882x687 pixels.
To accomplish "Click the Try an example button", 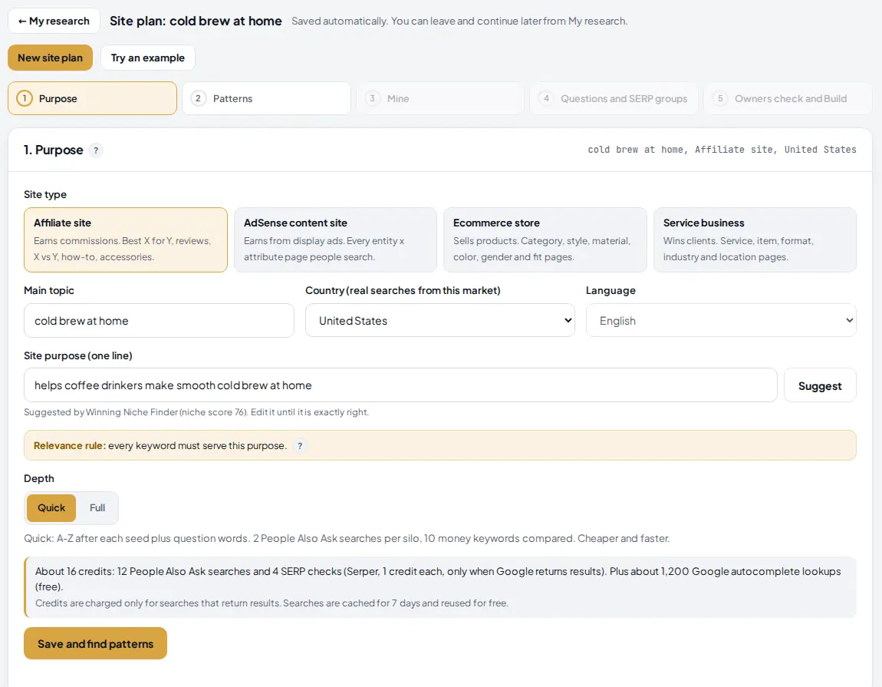I will (x=148, y=58).
